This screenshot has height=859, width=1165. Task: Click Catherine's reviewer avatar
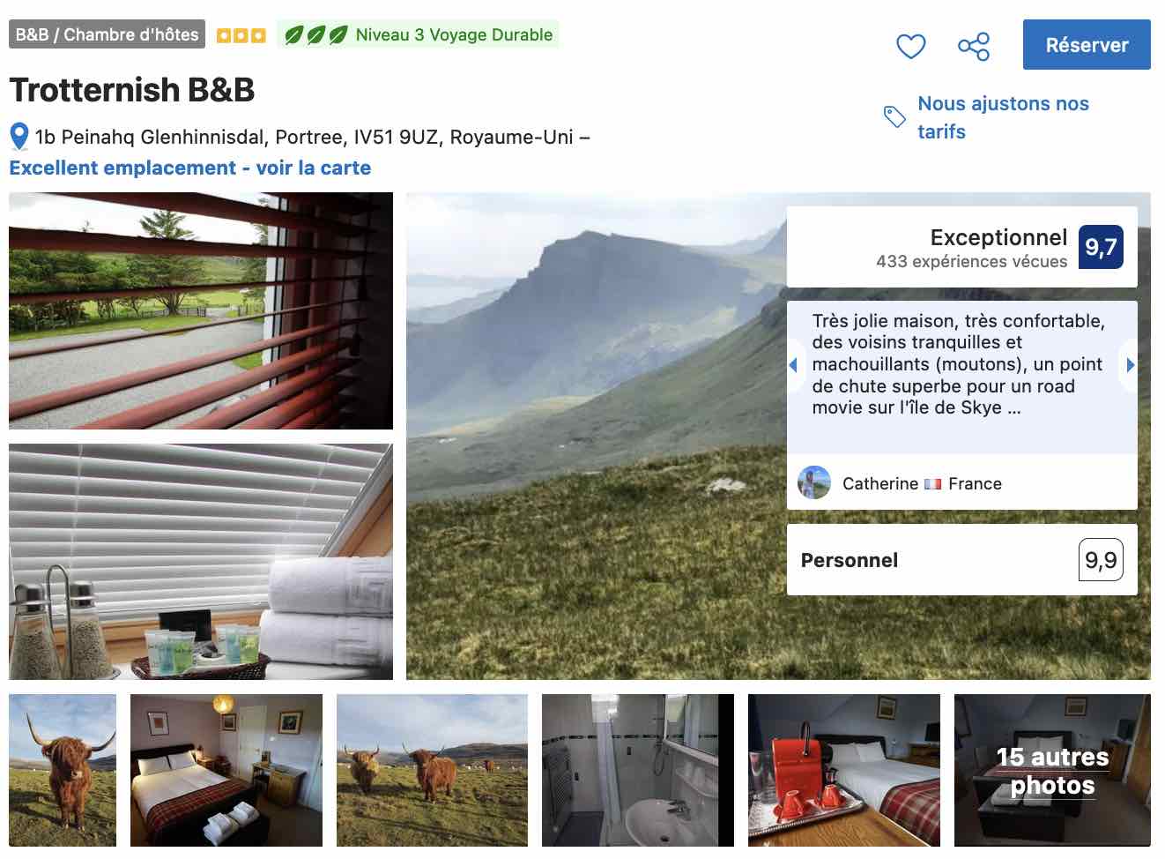coord(814,482)
